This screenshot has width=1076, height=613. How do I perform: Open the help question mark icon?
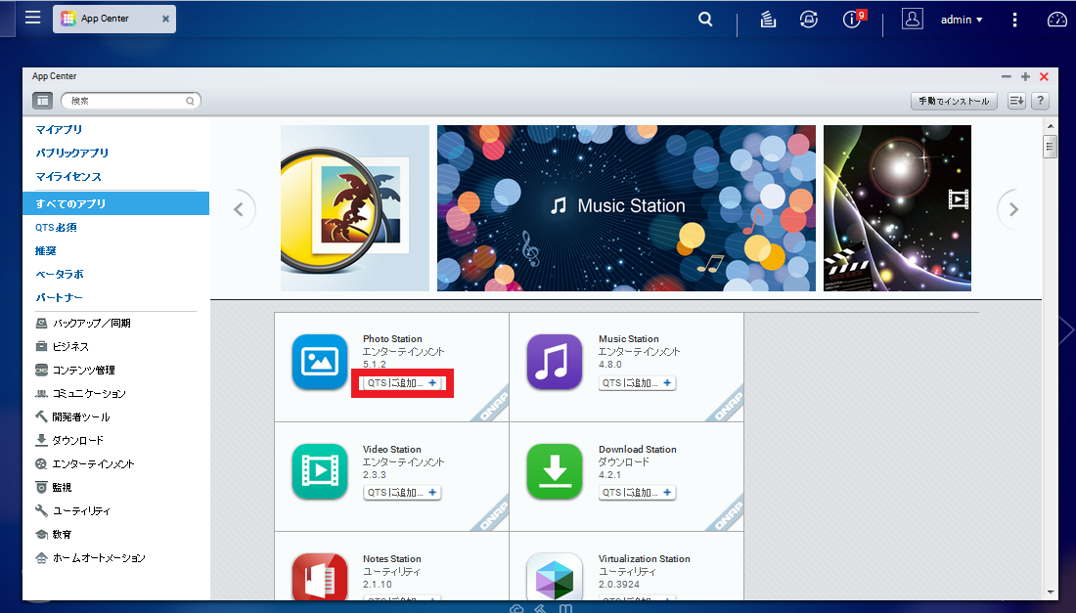(1041, 101)
